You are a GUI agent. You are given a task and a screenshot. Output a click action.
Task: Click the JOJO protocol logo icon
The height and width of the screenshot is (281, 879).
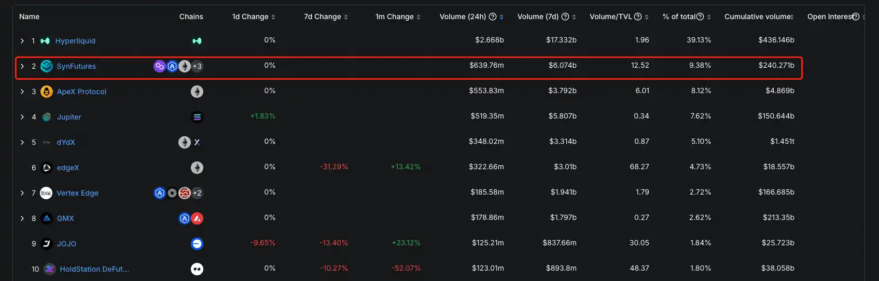47,244
